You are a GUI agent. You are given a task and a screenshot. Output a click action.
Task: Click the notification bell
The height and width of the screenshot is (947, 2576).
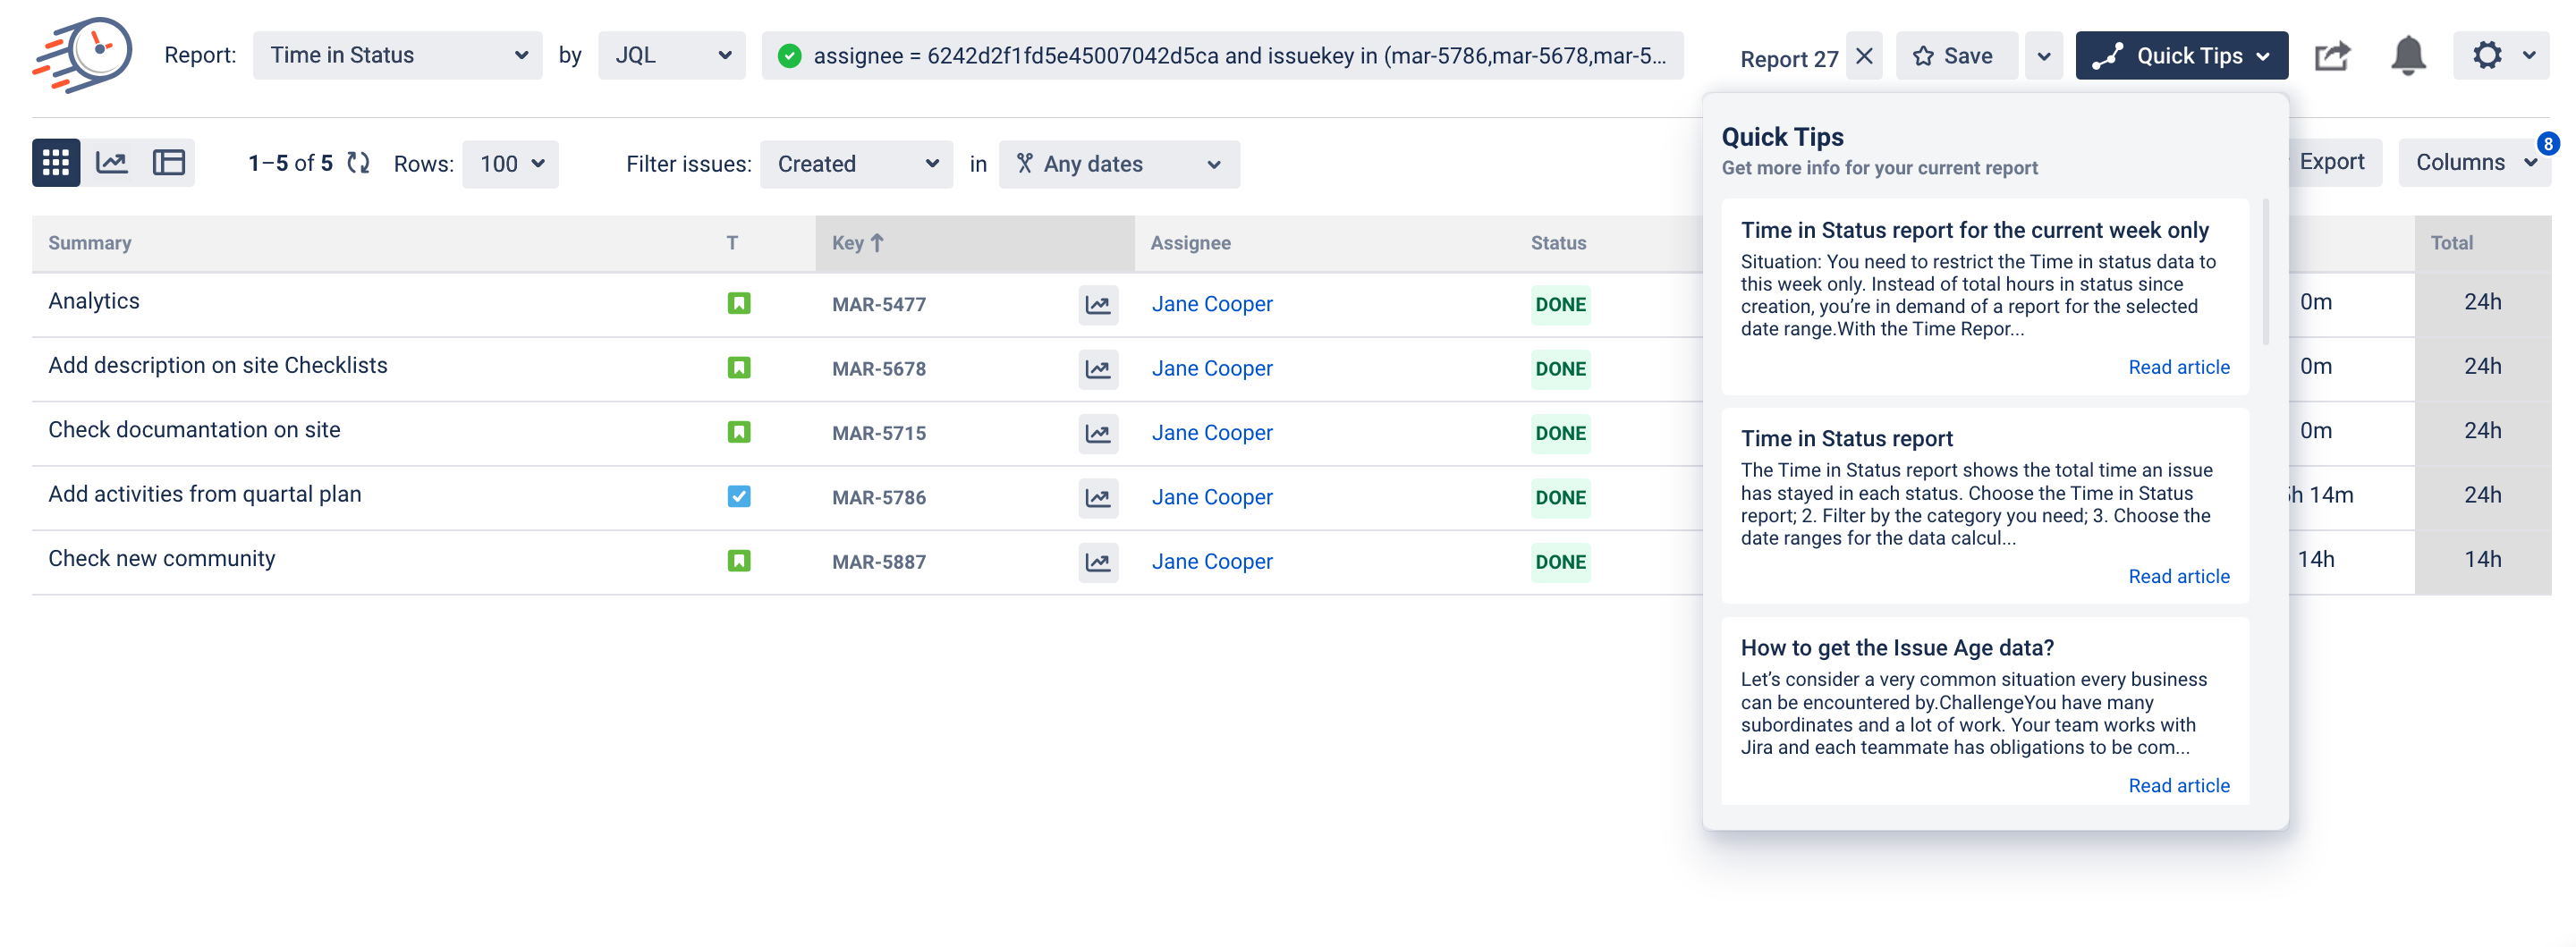(2408, 55)
